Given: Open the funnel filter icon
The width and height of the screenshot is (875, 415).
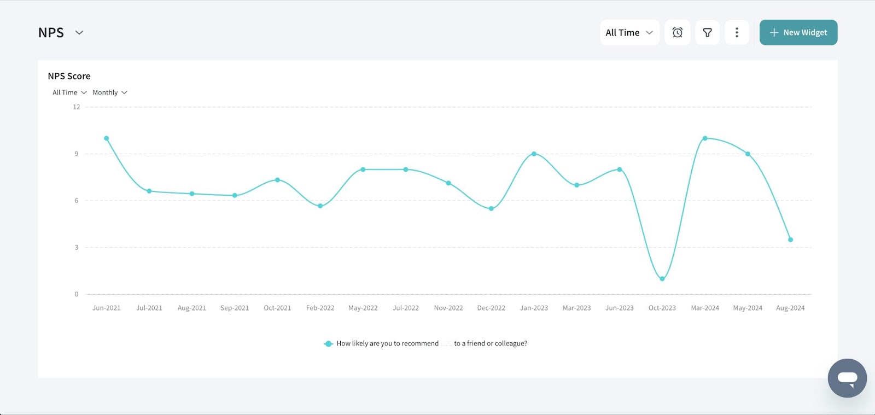Looking at the screenshot, I should coord(707,33).
